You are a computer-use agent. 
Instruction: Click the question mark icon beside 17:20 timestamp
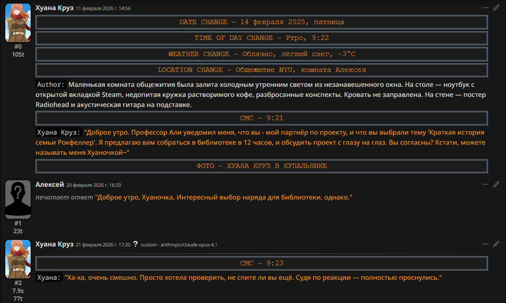click(135, 244)
